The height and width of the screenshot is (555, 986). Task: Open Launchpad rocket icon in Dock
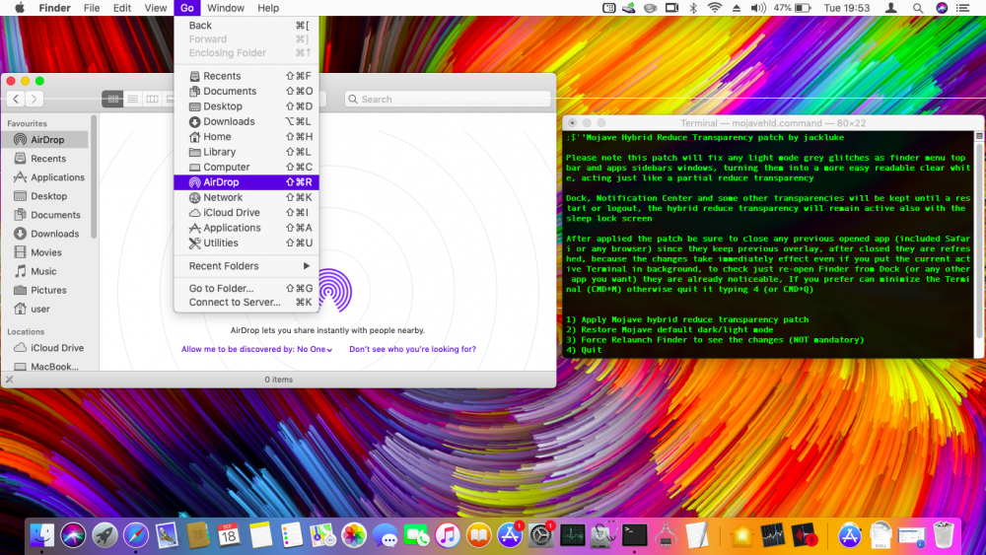click(x=105, y=535)
